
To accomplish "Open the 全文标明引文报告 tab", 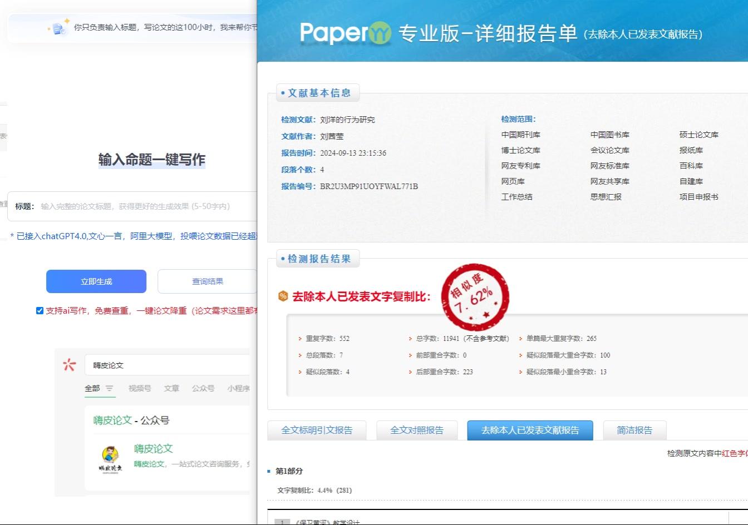I will click(x=317, y=430).
